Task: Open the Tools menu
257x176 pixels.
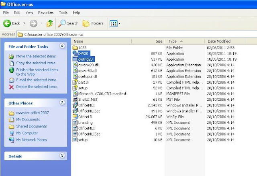Action: 63,12
